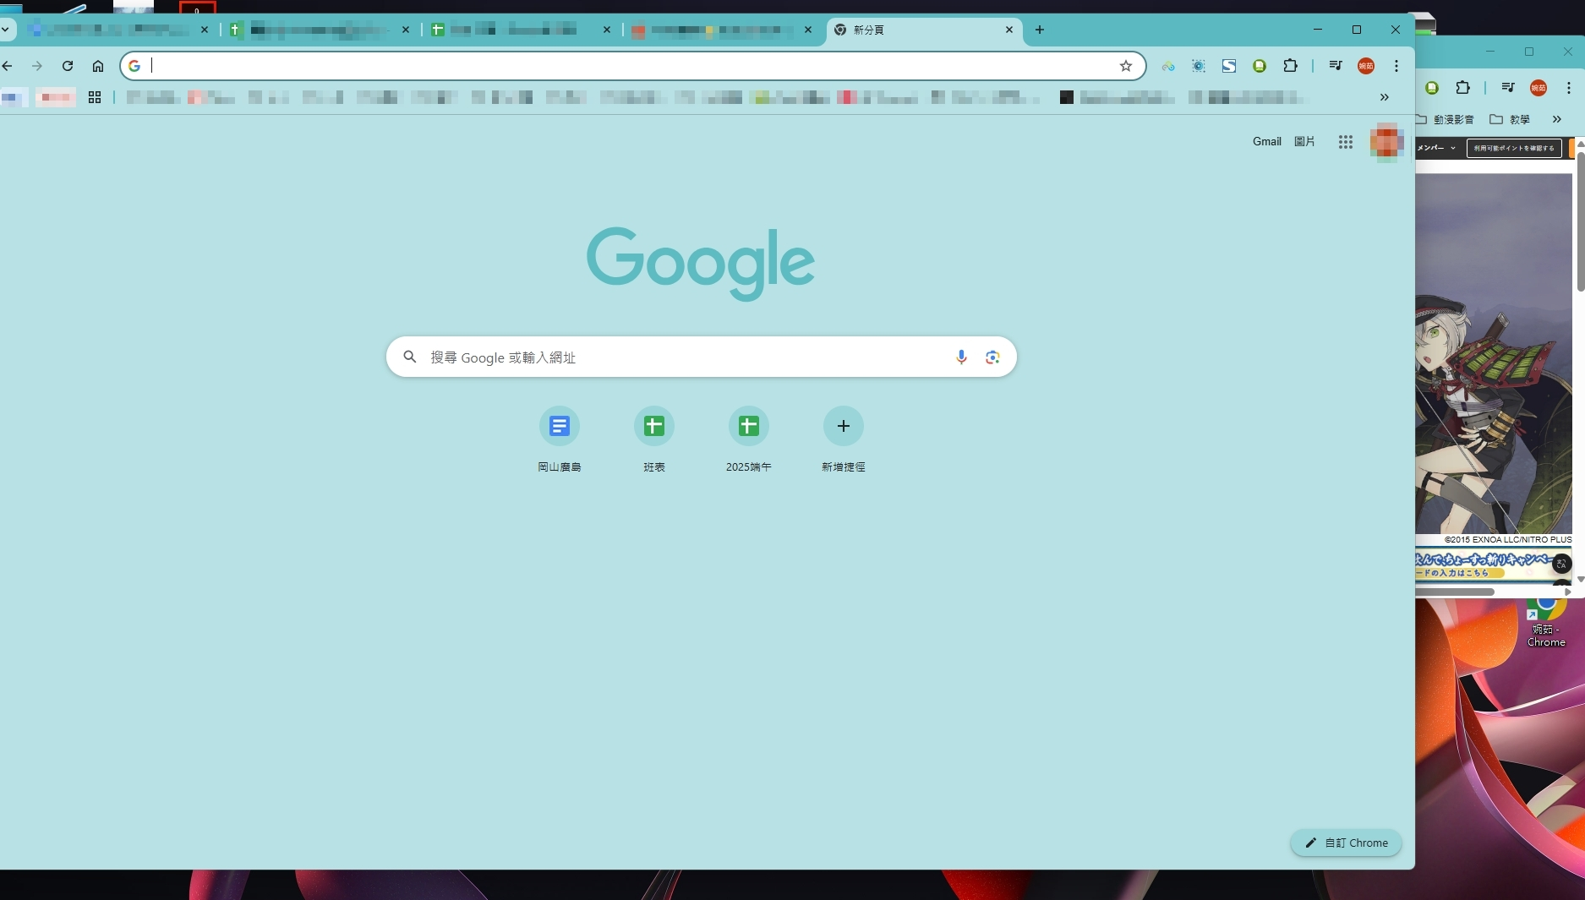Click the horizontal scrollbar in background window

(1455, 592)
